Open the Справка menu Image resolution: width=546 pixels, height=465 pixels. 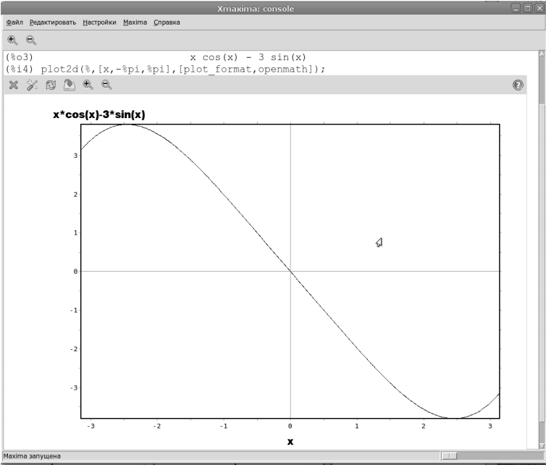click(x=167, y=22)
